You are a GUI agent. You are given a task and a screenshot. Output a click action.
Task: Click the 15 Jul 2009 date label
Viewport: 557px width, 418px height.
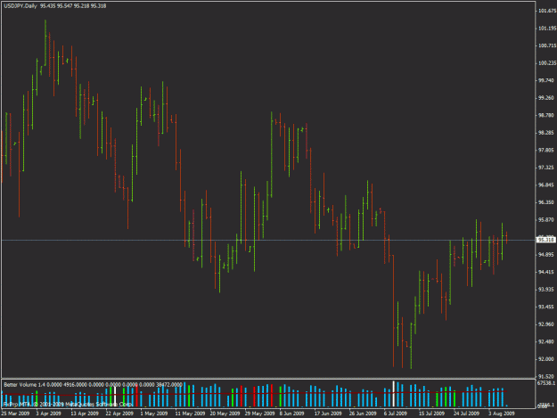(431, 414)
